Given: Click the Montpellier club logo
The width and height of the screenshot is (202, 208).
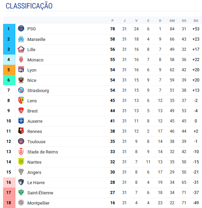Looking at the screenshot, I should (21, 203).
